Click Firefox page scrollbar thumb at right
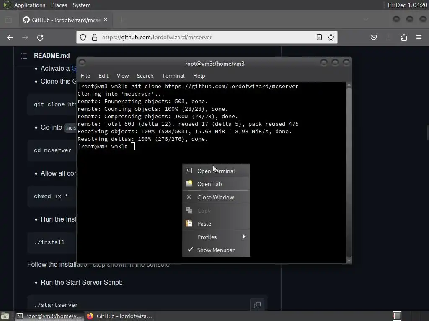Image resolution: width=429 pixels, height=321 pixels. pos(428,133)
